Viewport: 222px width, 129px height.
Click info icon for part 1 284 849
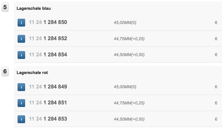(21, 87)
